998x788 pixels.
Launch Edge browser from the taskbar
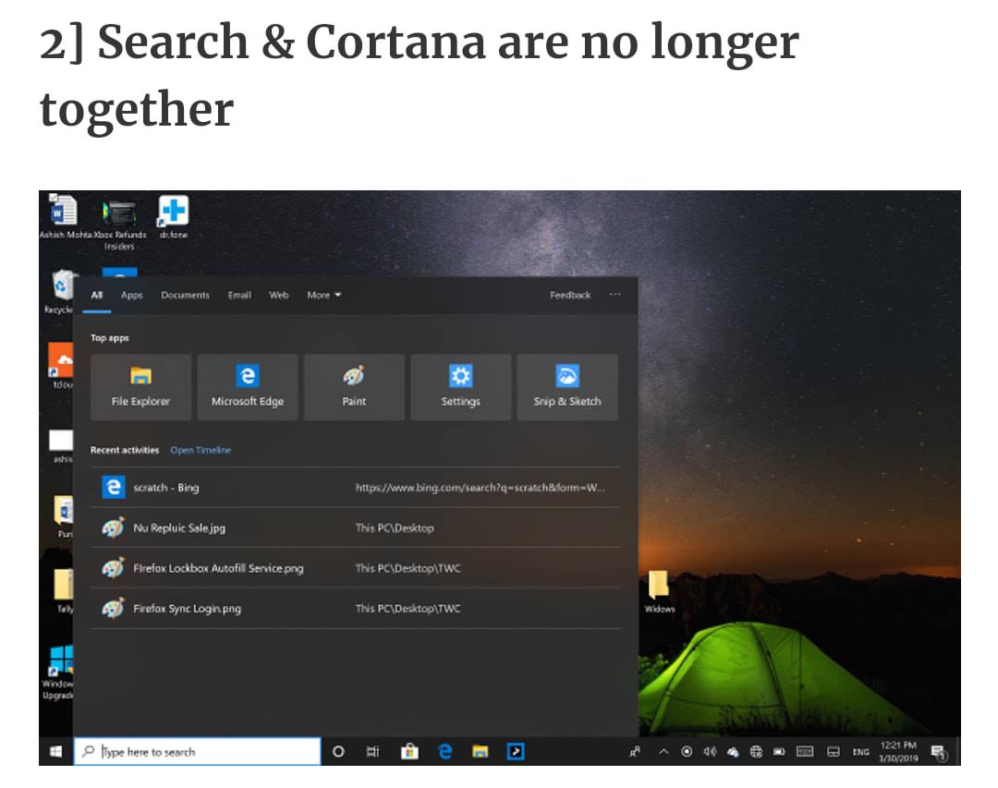coord(444,752)
